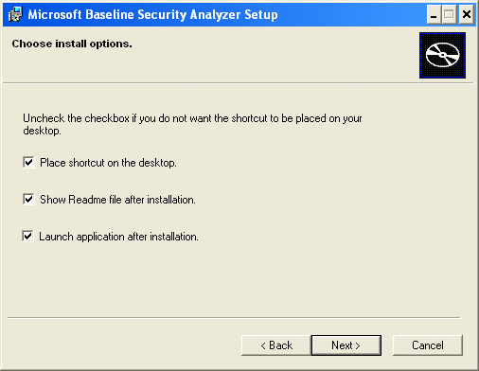Click the "Launch application after installation." label
The width and height of the screenshot is (479, 371).
[x=118, y=237]
